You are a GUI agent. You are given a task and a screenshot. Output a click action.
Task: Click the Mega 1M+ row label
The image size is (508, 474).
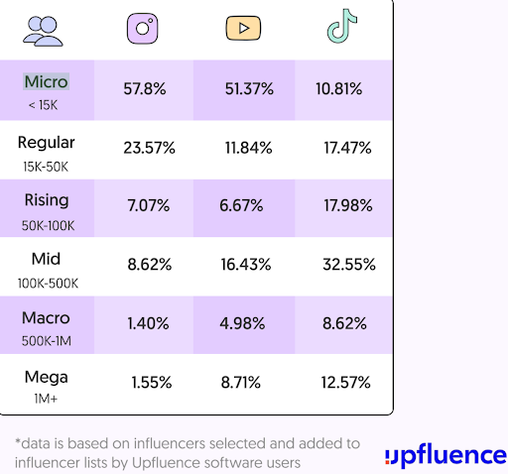click(46, 387)
